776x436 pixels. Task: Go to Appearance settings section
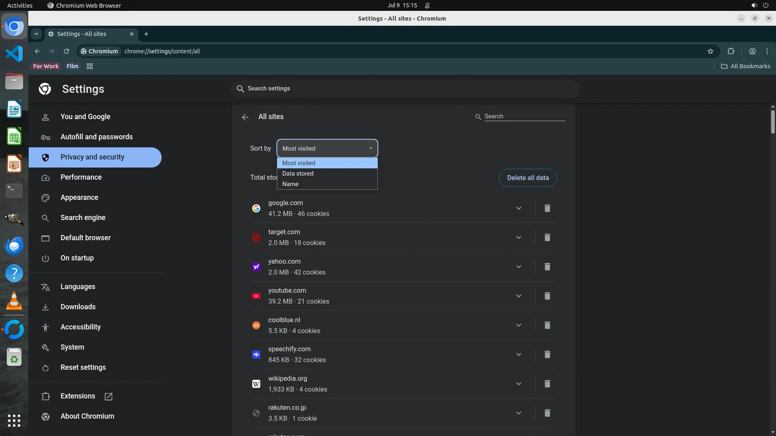[x=79, y=197]
